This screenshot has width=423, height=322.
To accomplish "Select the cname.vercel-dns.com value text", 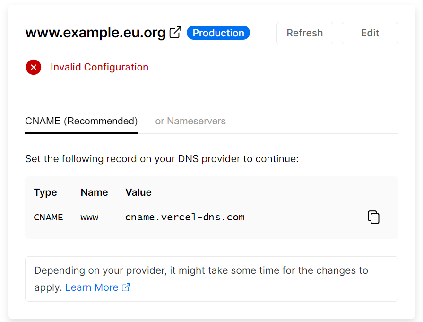I will [185, 218].
